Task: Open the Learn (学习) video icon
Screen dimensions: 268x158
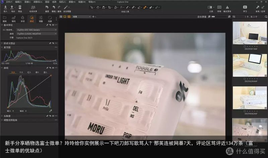Action: click(245, 7)
